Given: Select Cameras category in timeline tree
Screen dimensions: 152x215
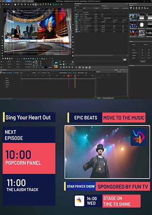Looking at the screenshot, I should (7, 85).
